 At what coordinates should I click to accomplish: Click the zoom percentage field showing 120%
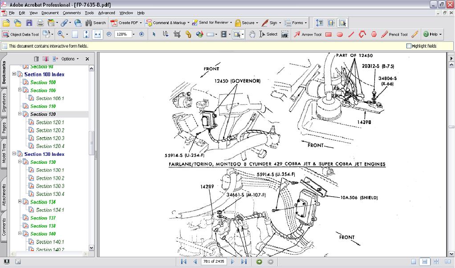[x=123, y=34]
